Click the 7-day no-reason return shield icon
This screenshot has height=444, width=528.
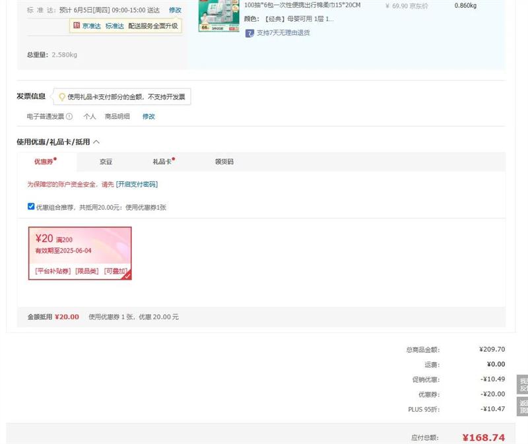tap(249, 33)
